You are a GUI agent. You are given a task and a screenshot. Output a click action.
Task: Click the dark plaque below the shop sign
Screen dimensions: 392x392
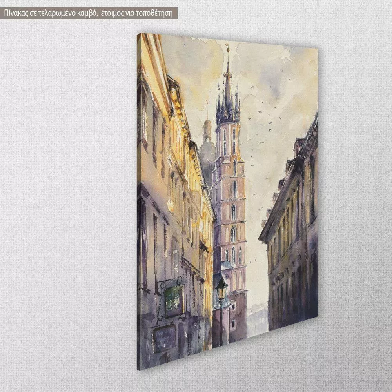coord(164,338)
